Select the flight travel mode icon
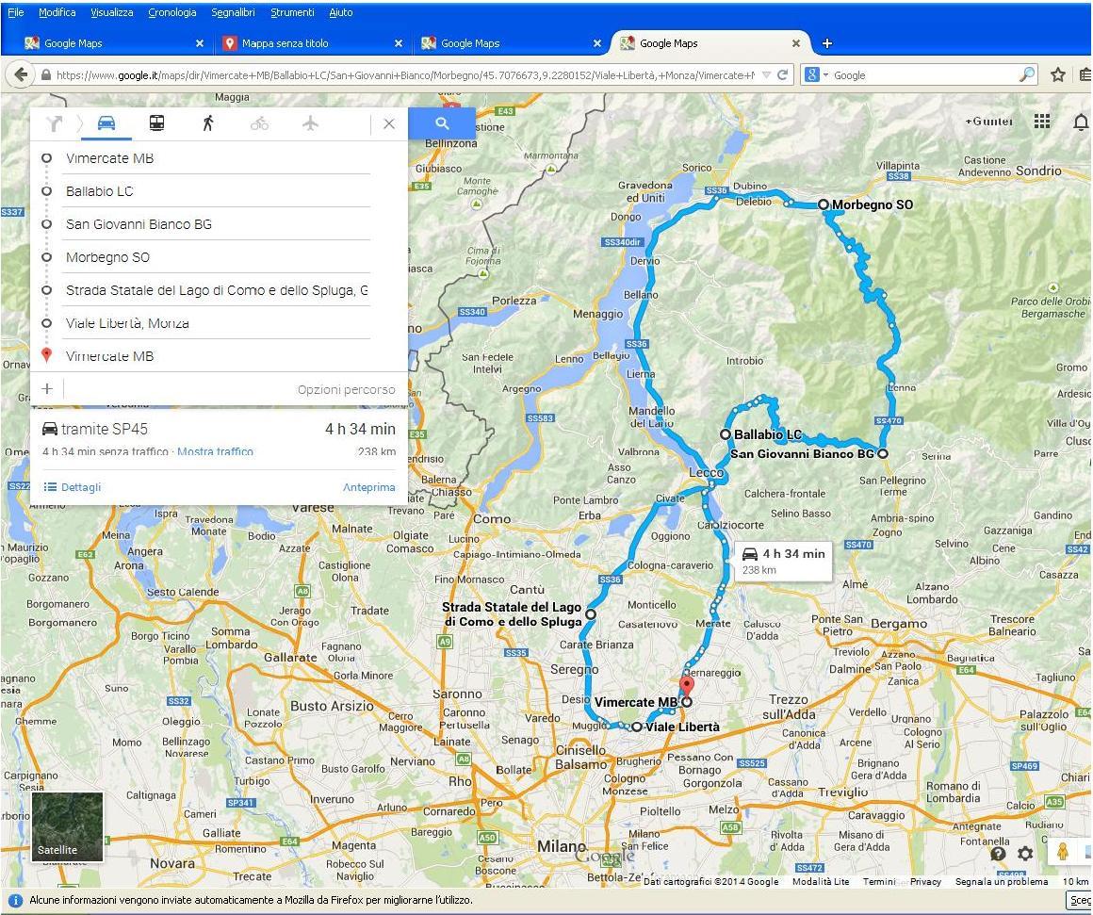The width and height of the screenshot is (1093, 915). coord(310,123)
